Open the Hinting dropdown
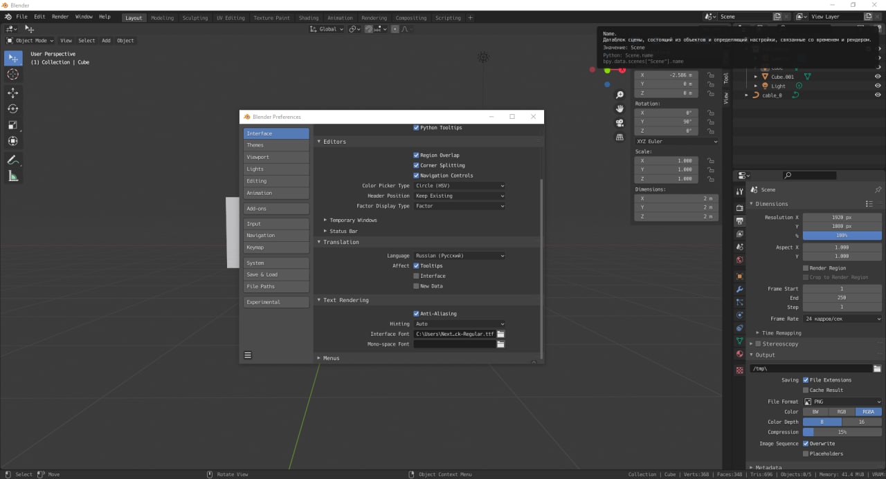The image size is (886, 479). click(460, 324)
